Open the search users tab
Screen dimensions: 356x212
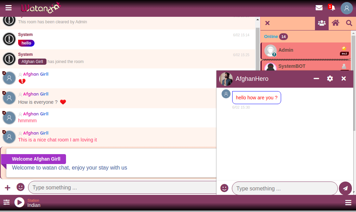349,23
